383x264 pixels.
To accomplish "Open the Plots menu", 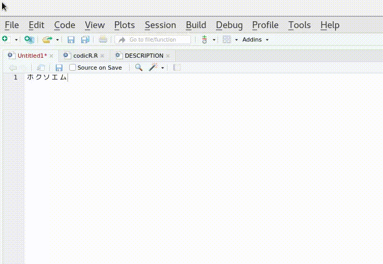I will (124, 25).
